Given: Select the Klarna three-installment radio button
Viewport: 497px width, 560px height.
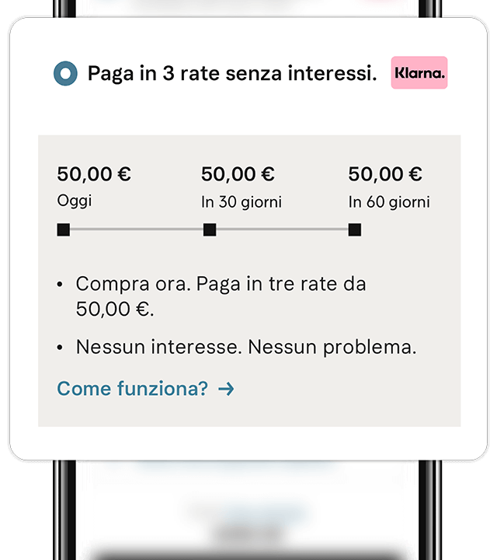Looking at the screenshot, I should coord(66,74).
